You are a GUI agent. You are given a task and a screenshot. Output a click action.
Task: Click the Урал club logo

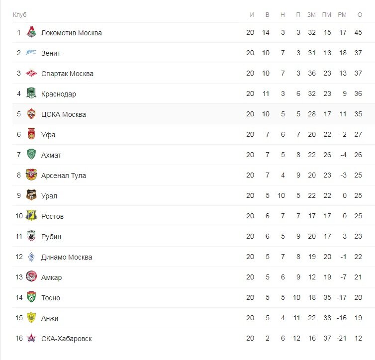[x=31, y=195]
